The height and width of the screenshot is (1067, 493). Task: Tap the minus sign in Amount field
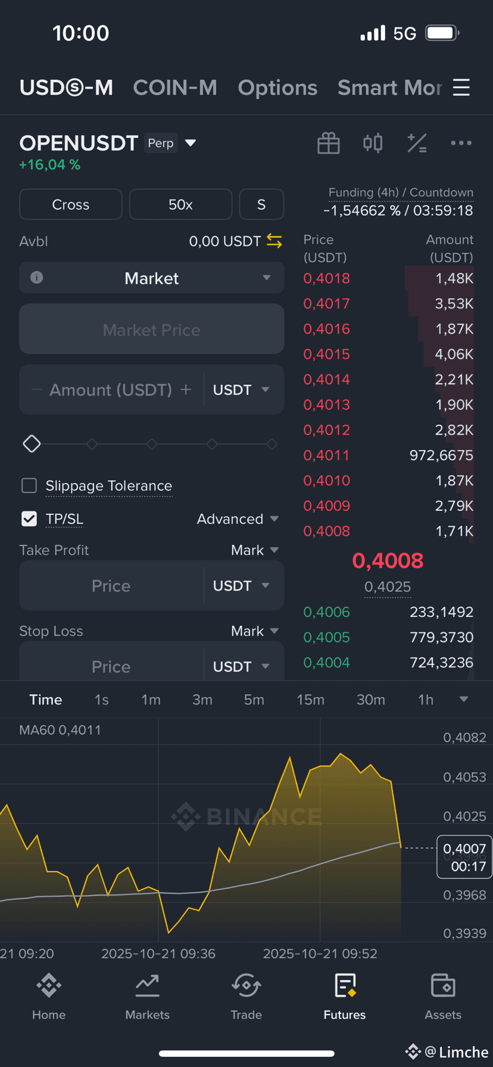coord(37,390)
